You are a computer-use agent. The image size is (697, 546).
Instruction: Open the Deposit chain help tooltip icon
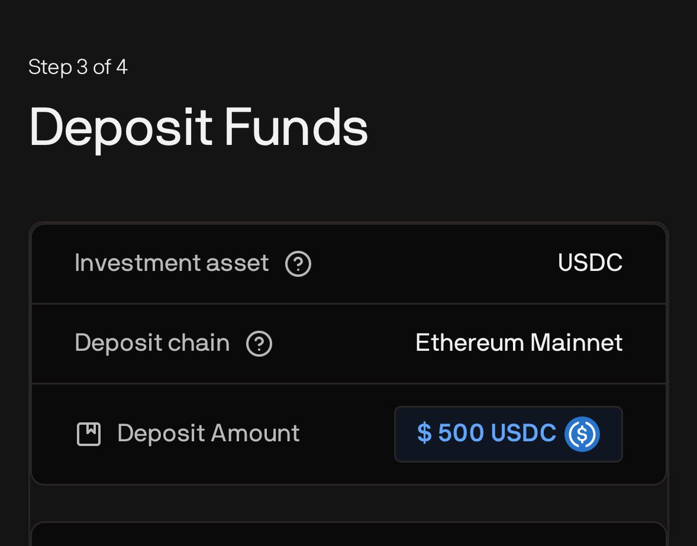tap(259, 344)
